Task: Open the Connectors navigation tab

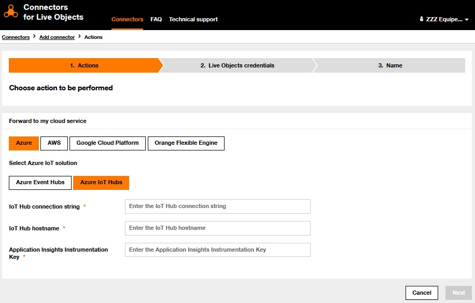Action: 127,19
